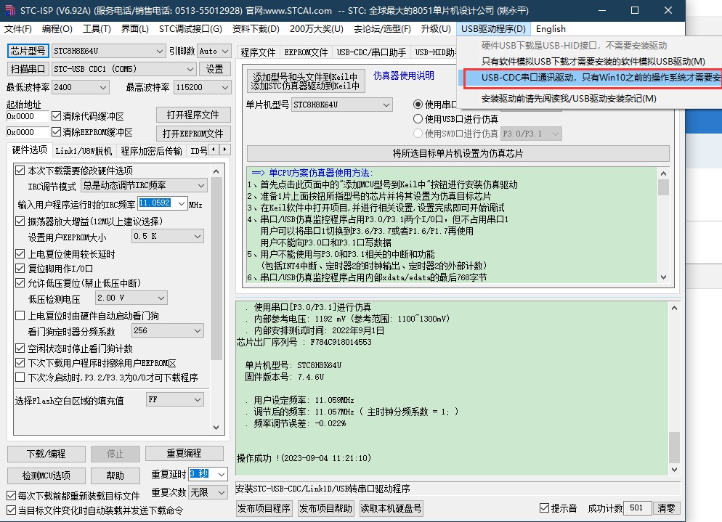Click the output log panel scrollbar thumb
The height and width of the screenshot is (522, 722).
click(x=674, y=447)
